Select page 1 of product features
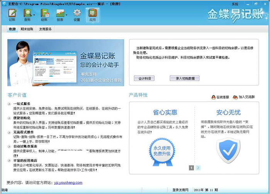Screen dimensions: 270x194 tap(191, 168)
